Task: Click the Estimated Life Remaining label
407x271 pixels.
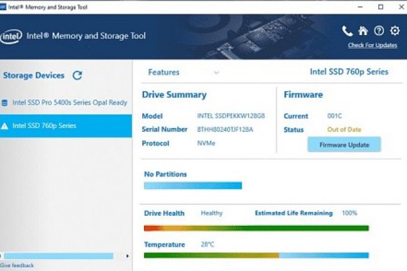Action: pyautogui.click(x=294, y=213)
